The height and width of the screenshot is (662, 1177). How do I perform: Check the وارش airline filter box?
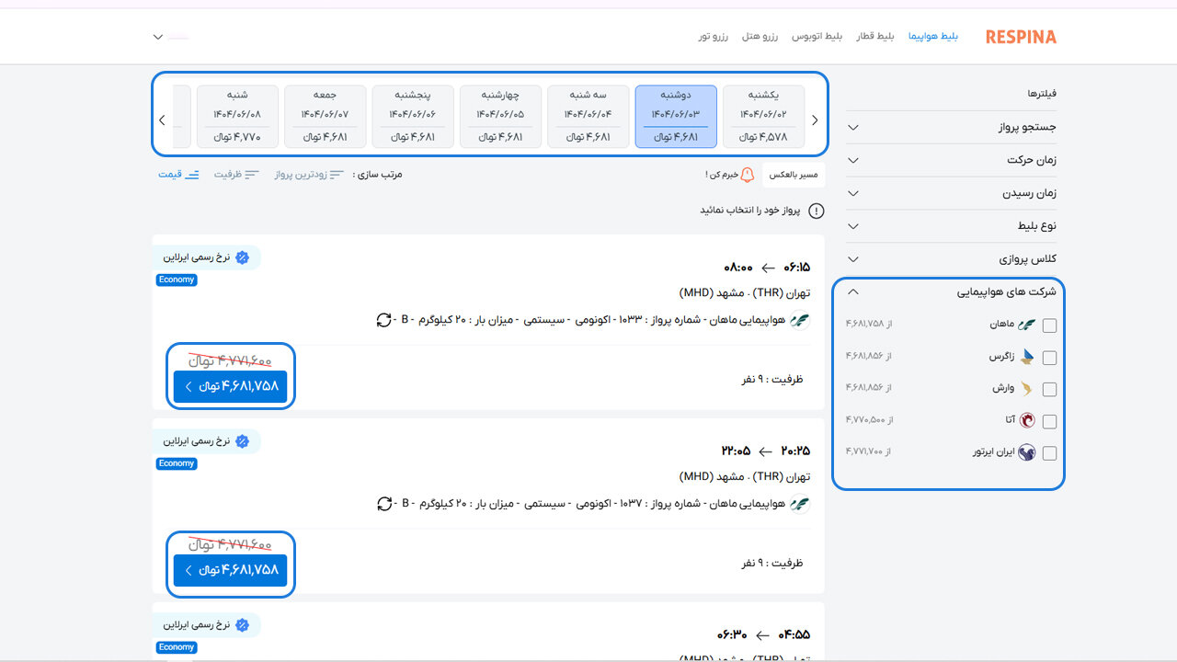tap(1049, 388)
